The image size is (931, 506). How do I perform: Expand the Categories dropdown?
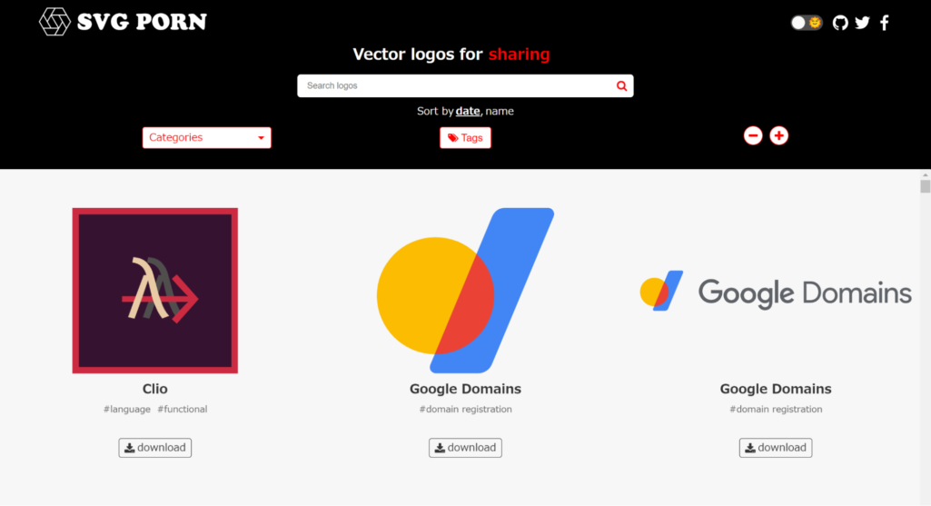click(206, 138)
